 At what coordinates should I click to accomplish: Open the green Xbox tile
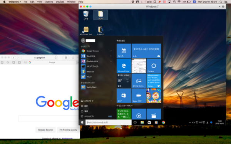(x=124, y=114)
